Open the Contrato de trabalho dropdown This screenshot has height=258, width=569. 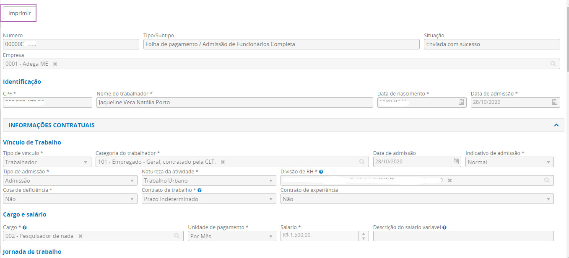[209, 199]
